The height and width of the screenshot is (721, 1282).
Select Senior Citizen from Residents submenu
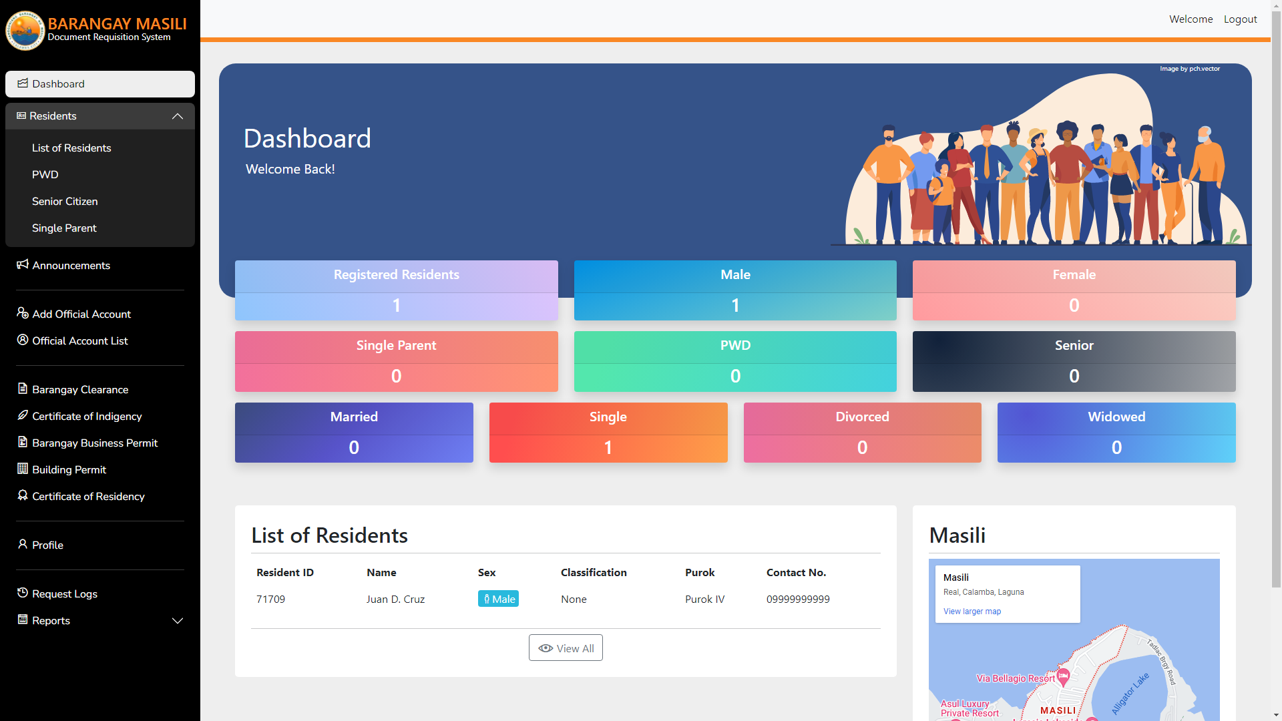(65, 201)
